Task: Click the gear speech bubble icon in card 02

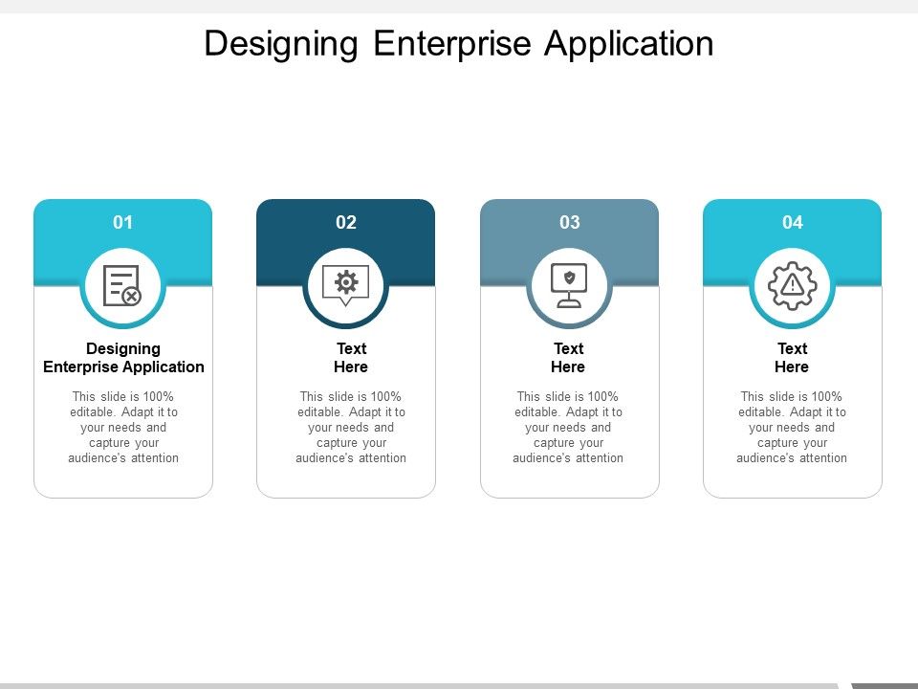Action: pos(345,285)
